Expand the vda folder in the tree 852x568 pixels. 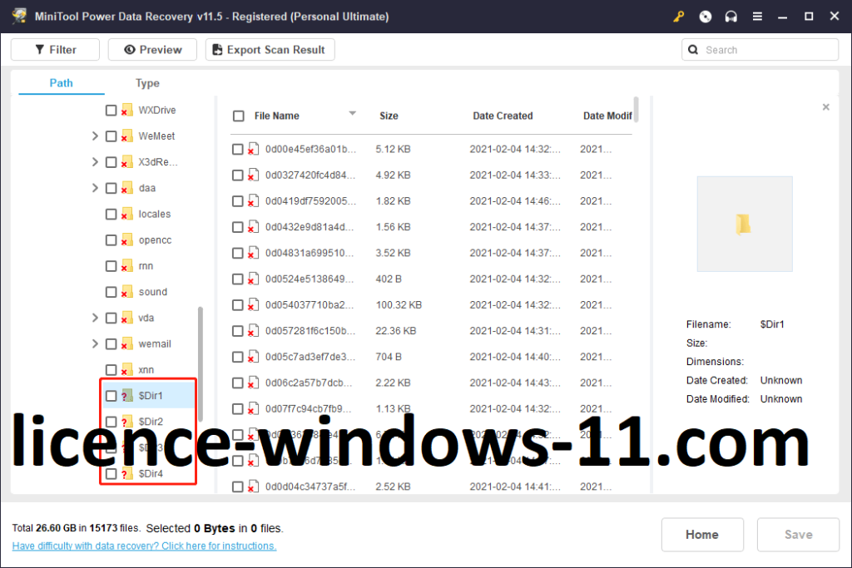point(95,319)
